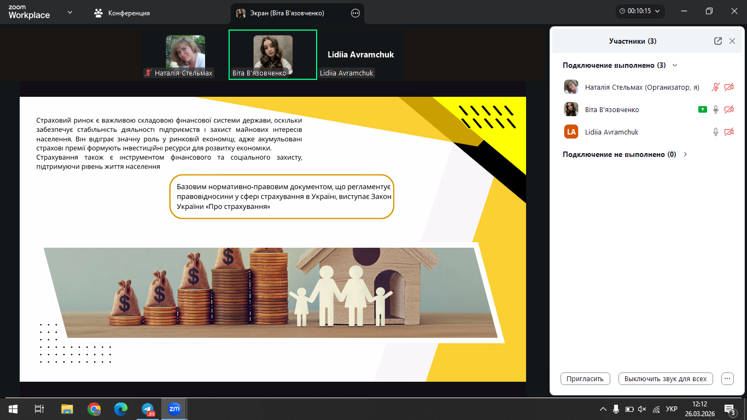This screenshot has width=747, height=420.
Task: Toggle Lidiia Avramchuk's microphone in the participants list
Action: click(715, 132)
